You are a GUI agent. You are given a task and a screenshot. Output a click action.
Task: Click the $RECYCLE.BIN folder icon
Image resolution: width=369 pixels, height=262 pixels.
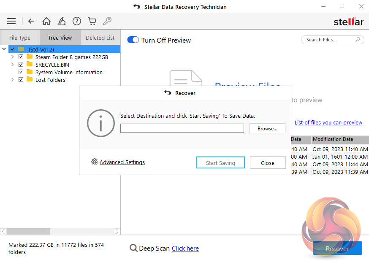coord(30,64)
